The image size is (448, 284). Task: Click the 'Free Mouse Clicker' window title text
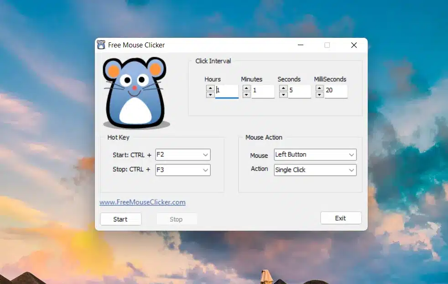[136, 45]
